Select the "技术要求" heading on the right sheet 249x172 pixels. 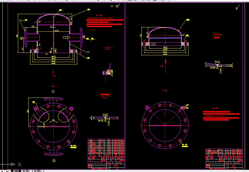tap(215, 108)
